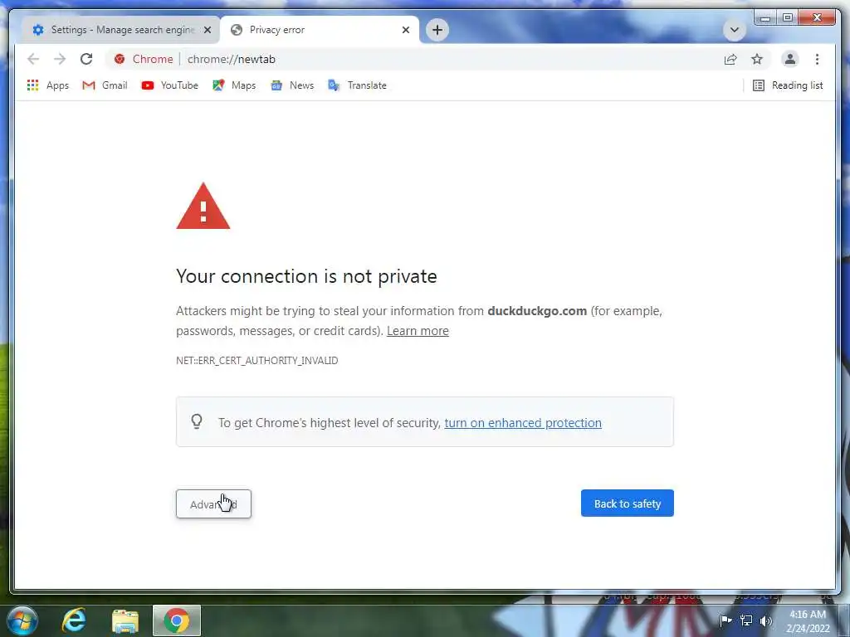Viewport: 850px width, 637px height.
Task: Open the profile avatar button
Action: click(x=790, y=59)
